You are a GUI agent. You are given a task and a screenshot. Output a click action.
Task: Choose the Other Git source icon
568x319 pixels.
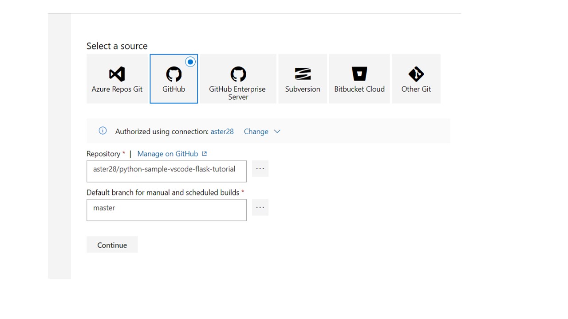click(416, 74)
